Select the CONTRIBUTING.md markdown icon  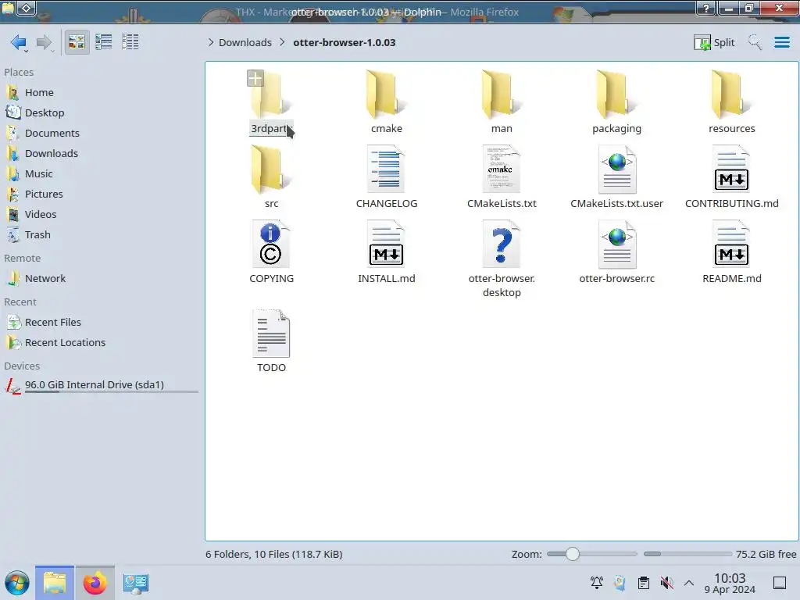coord(731,169)
